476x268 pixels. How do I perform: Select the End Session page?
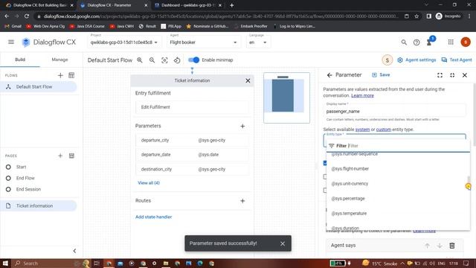pyautogui.click(x=28, y=189)
